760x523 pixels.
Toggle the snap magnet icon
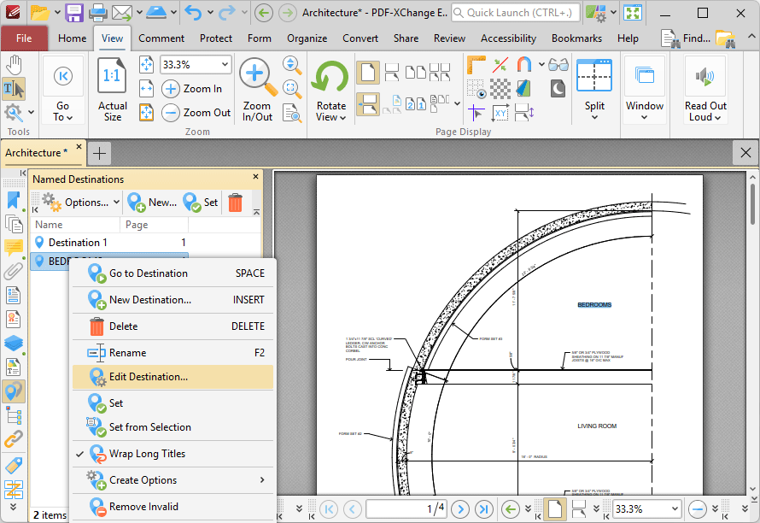524,65
